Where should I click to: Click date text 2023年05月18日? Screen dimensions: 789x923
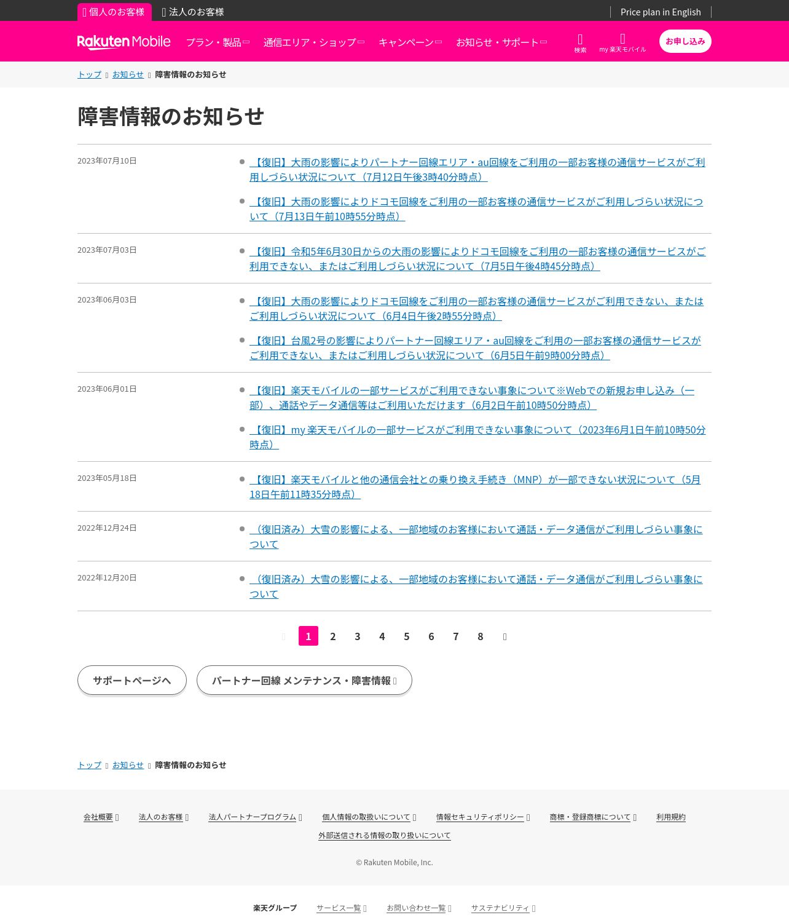pyautogui.click(x=107, y=478)
